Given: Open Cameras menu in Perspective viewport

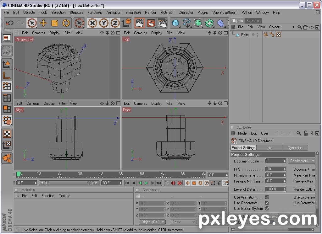Looking at the screenshot, I should click(38, 33).
